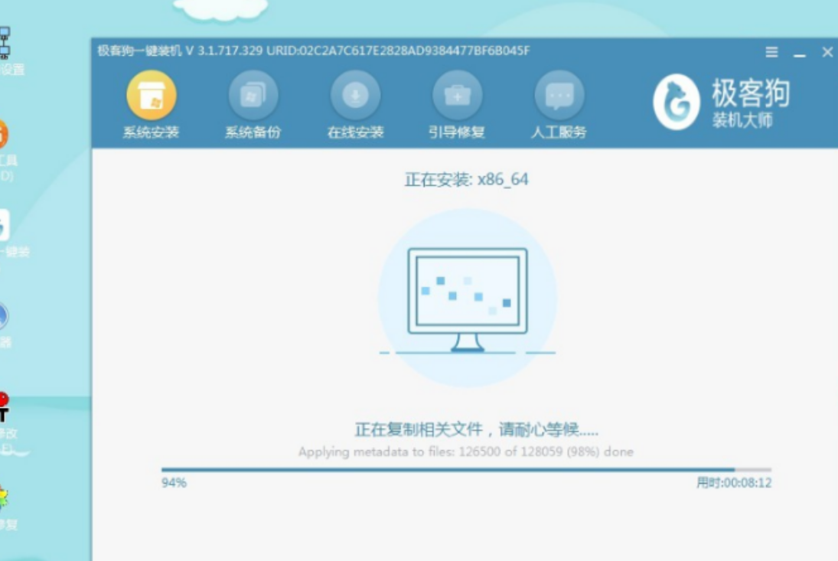Open the 系统备份 backup tool

click(253, 96)
